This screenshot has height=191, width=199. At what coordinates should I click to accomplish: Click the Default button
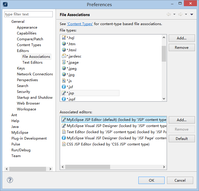coord(182,138)
